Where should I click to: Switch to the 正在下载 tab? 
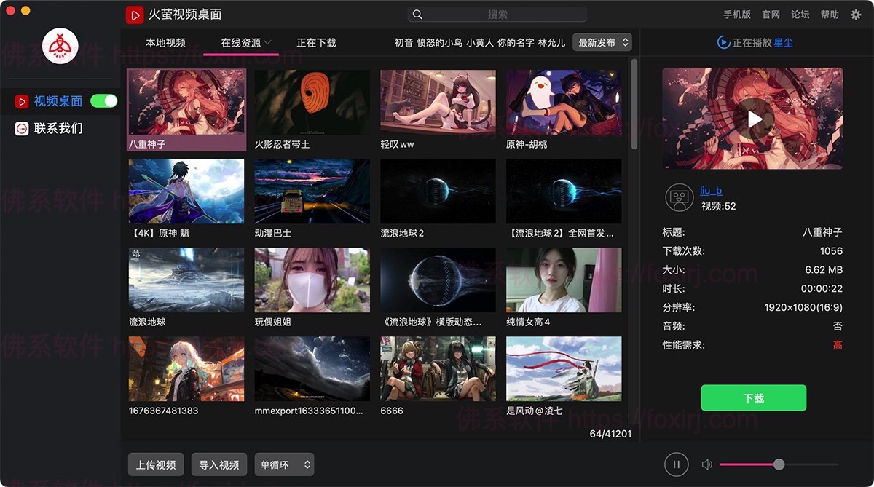pyautogui.click(x=316, y=43)
